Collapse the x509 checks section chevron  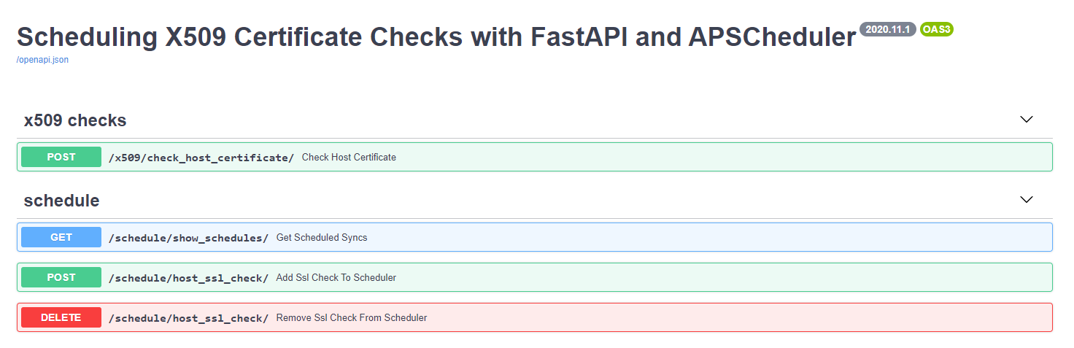(1027, 120)
